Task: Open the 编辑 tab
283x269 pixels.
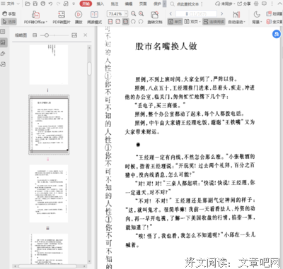Action: pos(129,4)
